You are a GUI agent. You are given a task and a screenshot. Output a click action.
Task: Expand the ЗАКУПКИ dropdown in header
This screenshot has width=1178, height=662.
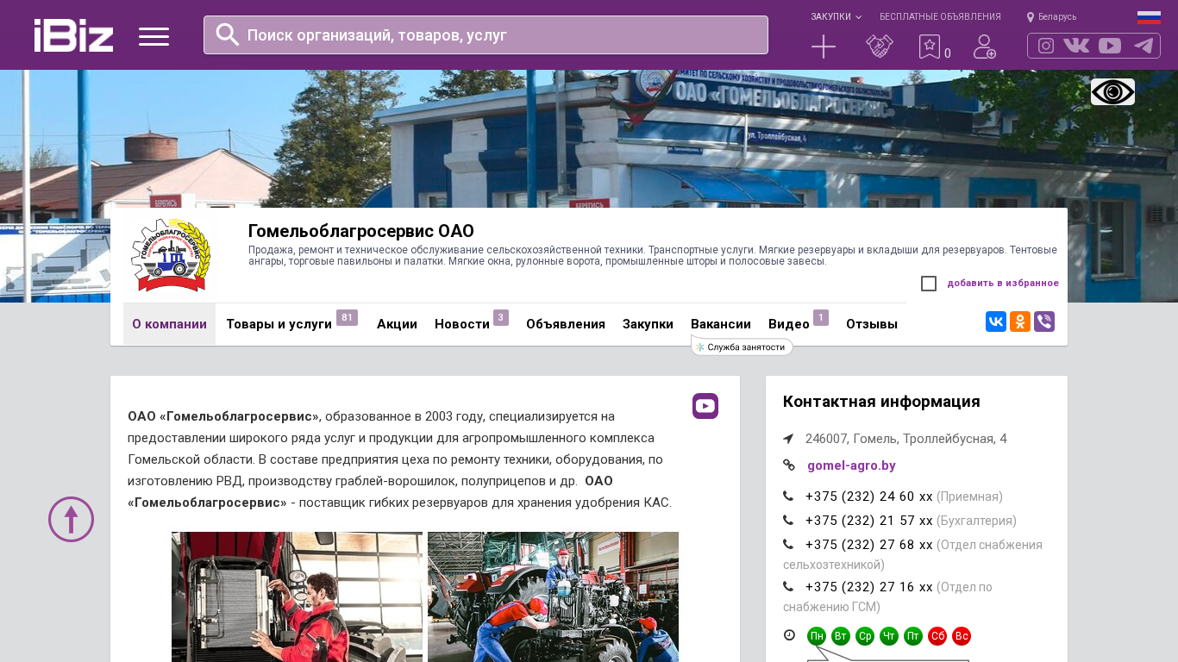click(x=836, y=17)
